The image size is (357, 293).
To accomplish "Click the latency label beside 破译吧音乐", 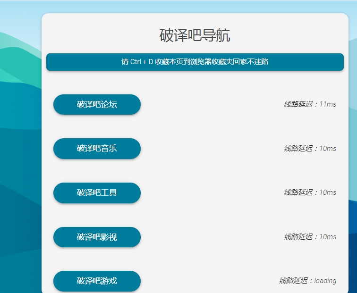I will [310, 149].
